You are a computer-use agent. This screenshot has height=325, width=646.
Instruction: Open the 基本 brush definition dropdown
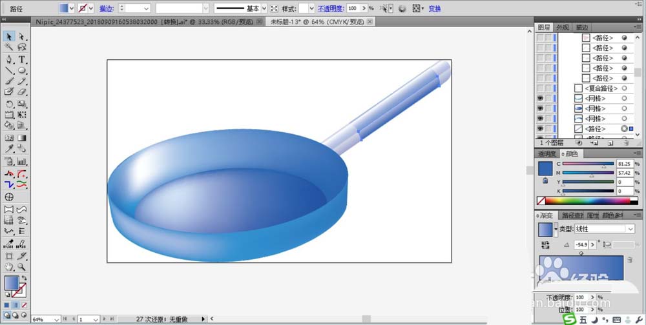(264, 8)
